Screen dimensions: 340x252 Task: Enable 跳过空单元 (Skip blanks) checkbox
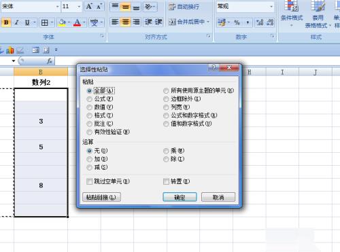click(90, 181)
